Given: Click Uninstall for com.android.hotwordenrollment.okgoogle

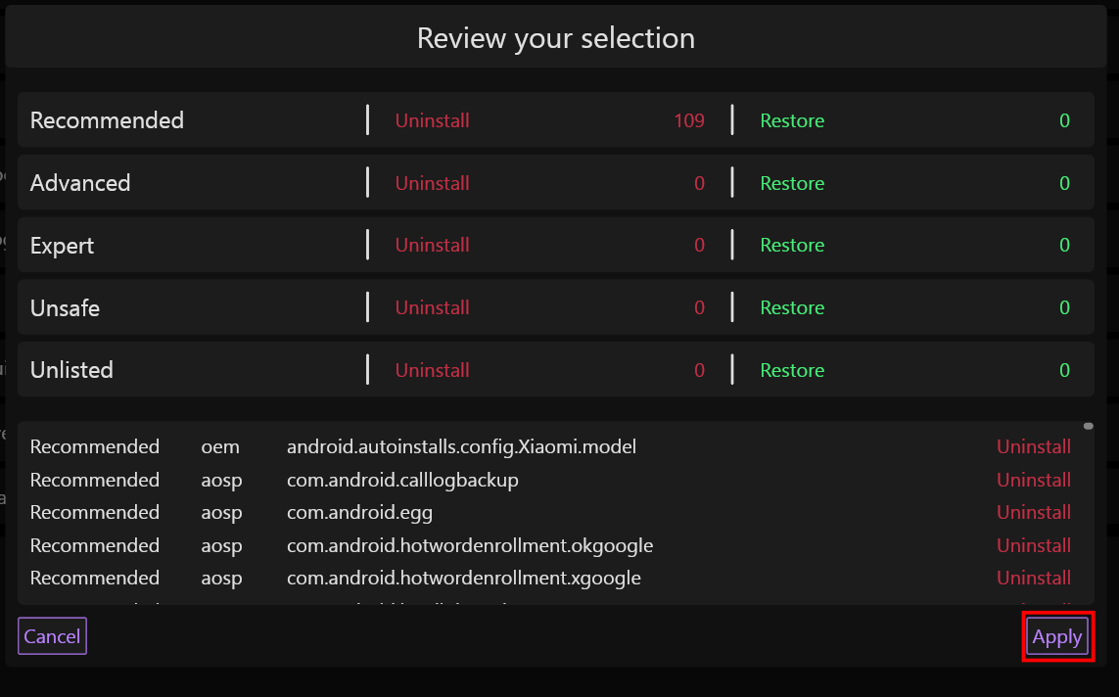Looking at the screenshot, I should coord(1034,545).
